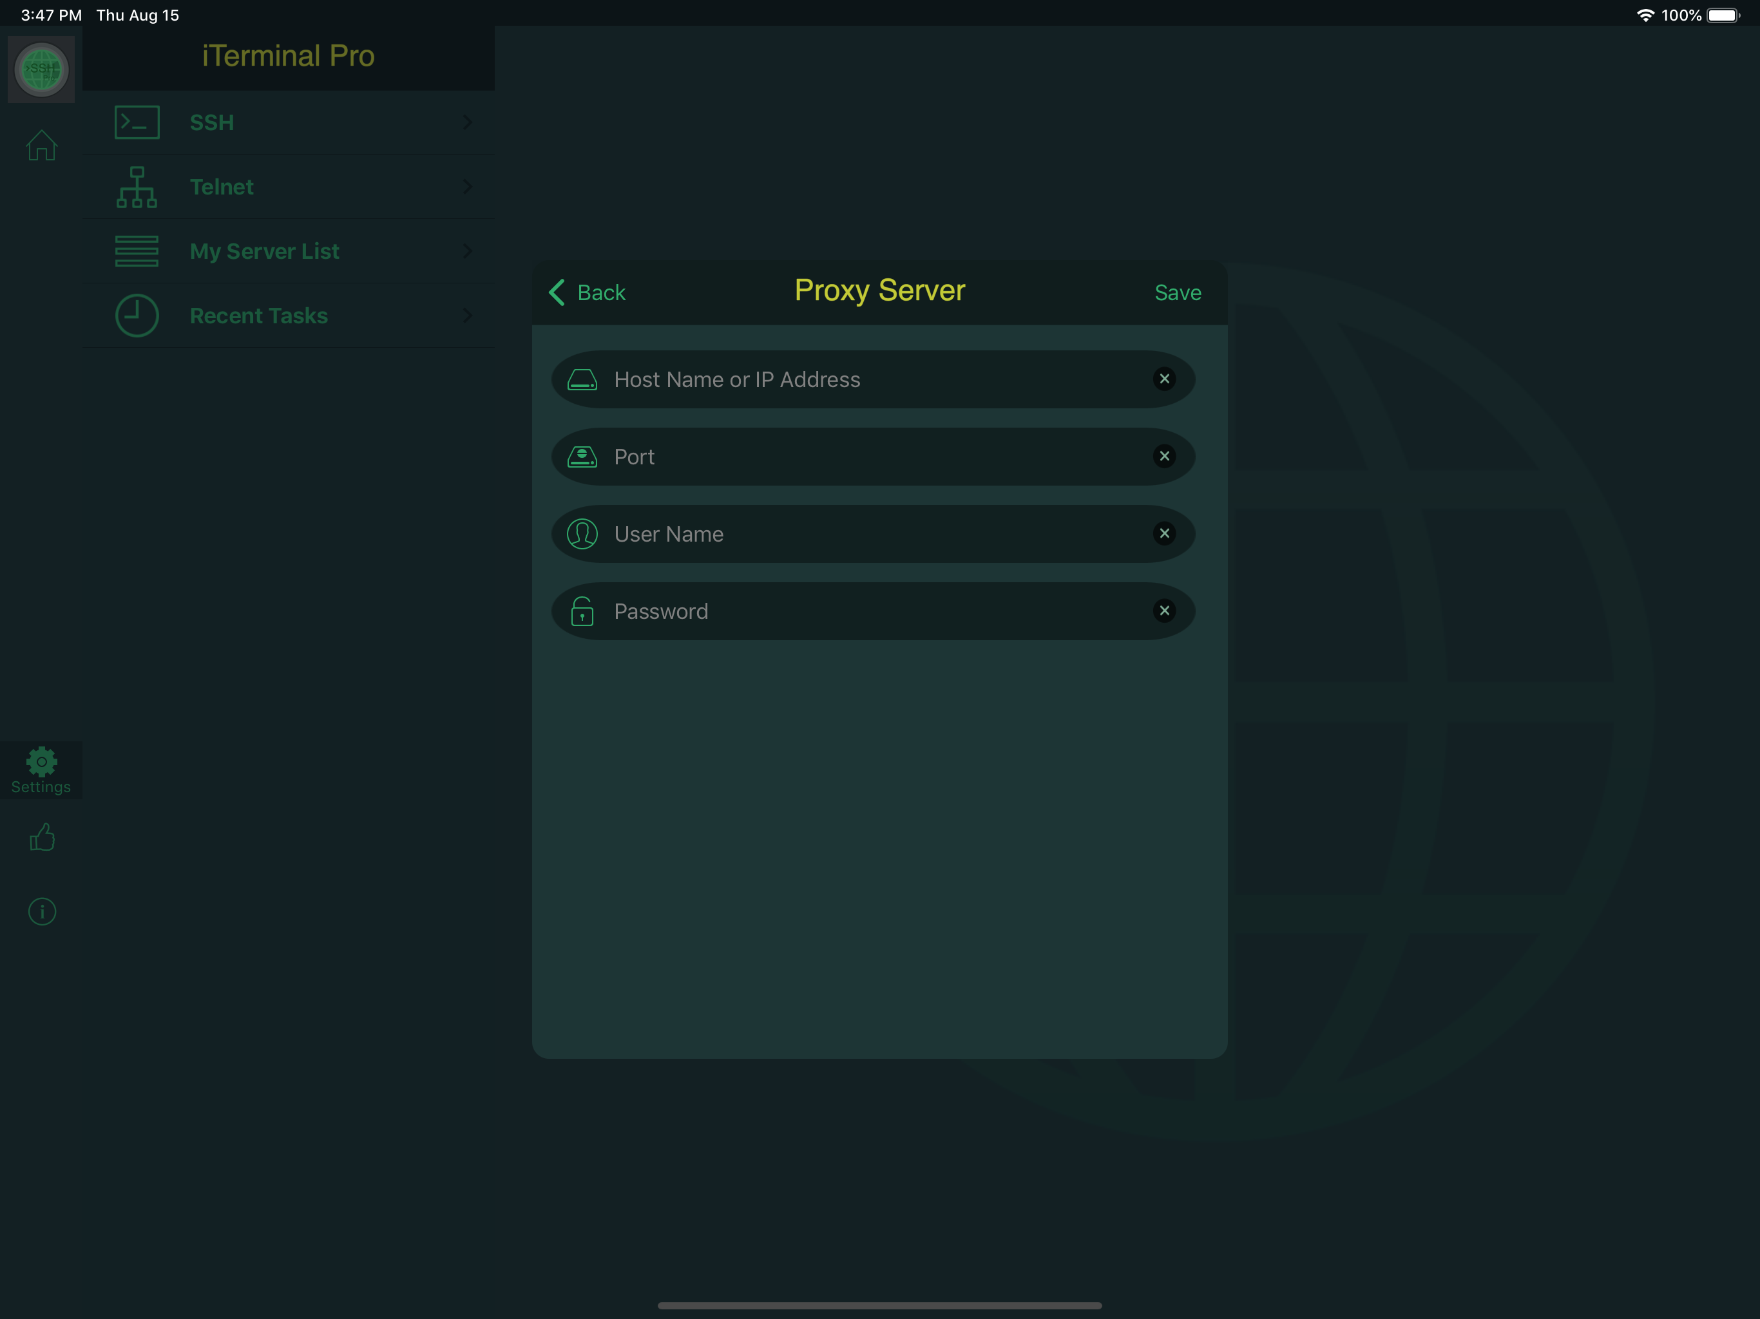This screenshot has height=1319, width=1760.
Task: Expand the Telnet row chevron
Action: (x=468, y=187)
